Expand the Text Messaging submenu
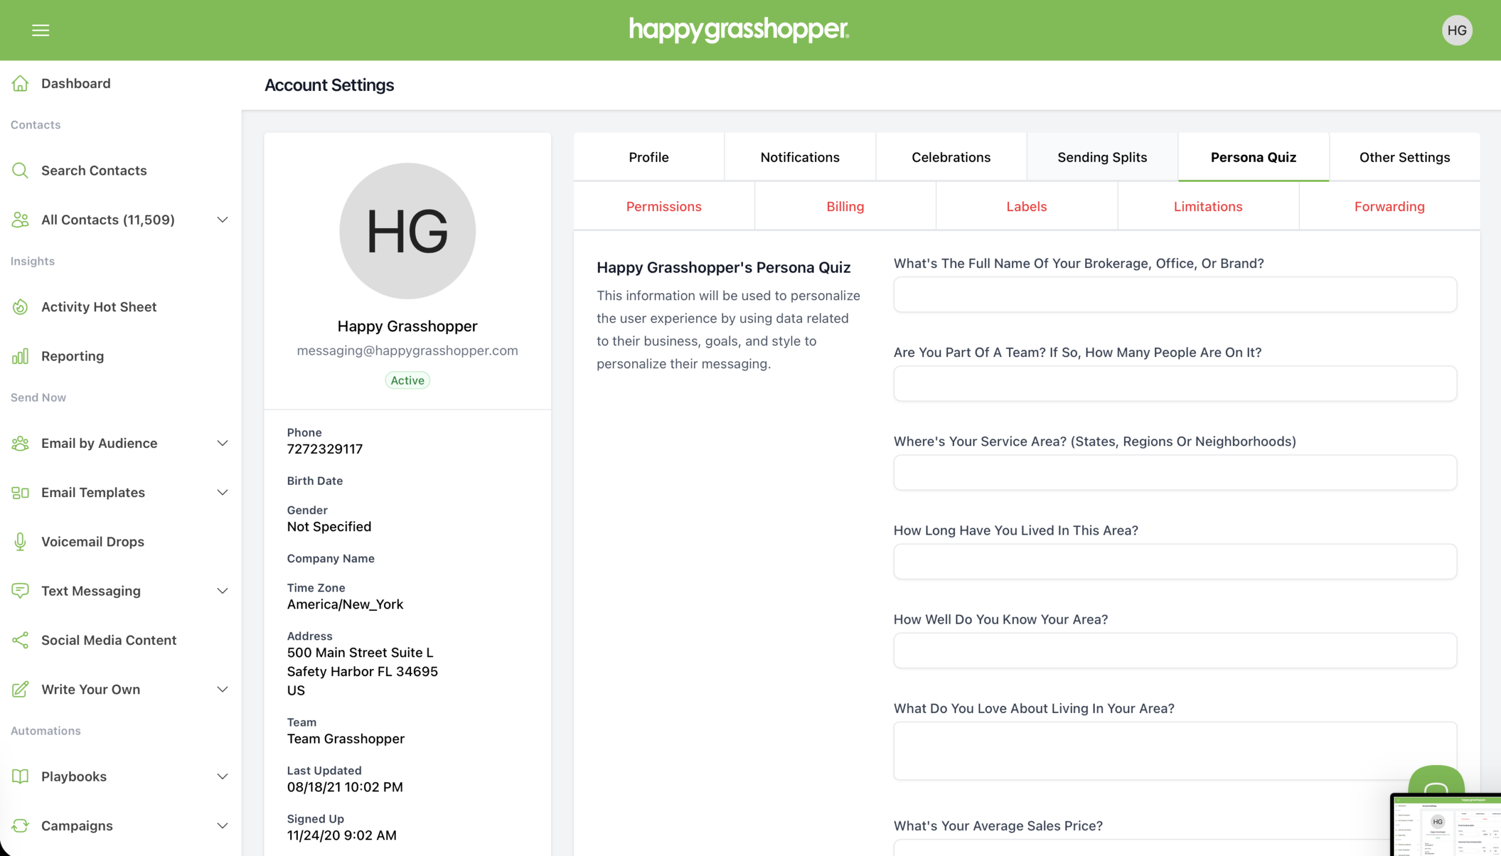Viewport: 1501px width, 856px height. point(222,591)
